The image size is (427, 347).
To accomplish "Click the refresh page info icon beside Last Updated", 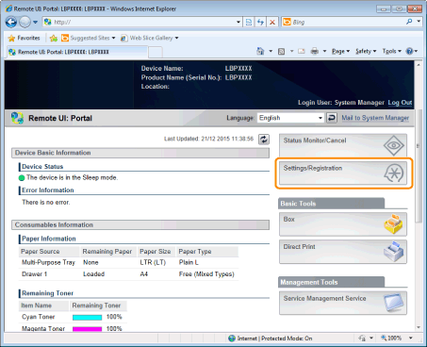I will 264,140.
